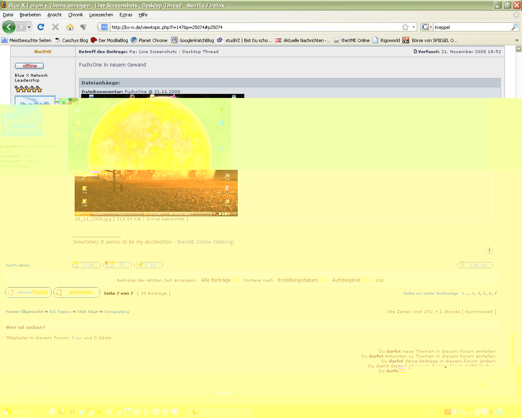Viewport: 522px width, 418px height.
Task: Click the green Back navigation button
Action: pos(9,27)
